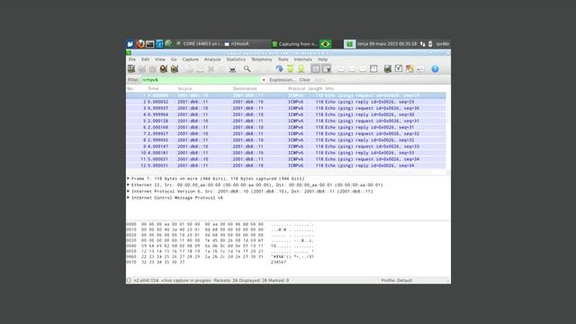The height and width of the screenshot is (324, 576).
Task: Open the Tools menu
Action: pos(283,59)
